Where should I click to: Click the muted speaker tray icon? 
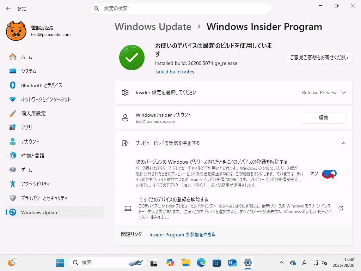click(x=324, y=263)
